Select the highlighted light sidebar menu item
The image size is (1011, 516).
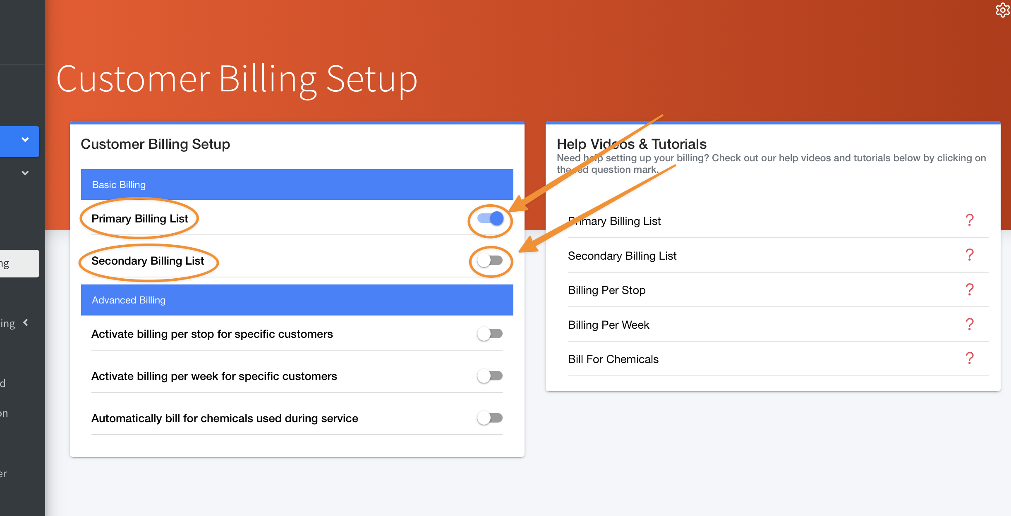(19, 263)
